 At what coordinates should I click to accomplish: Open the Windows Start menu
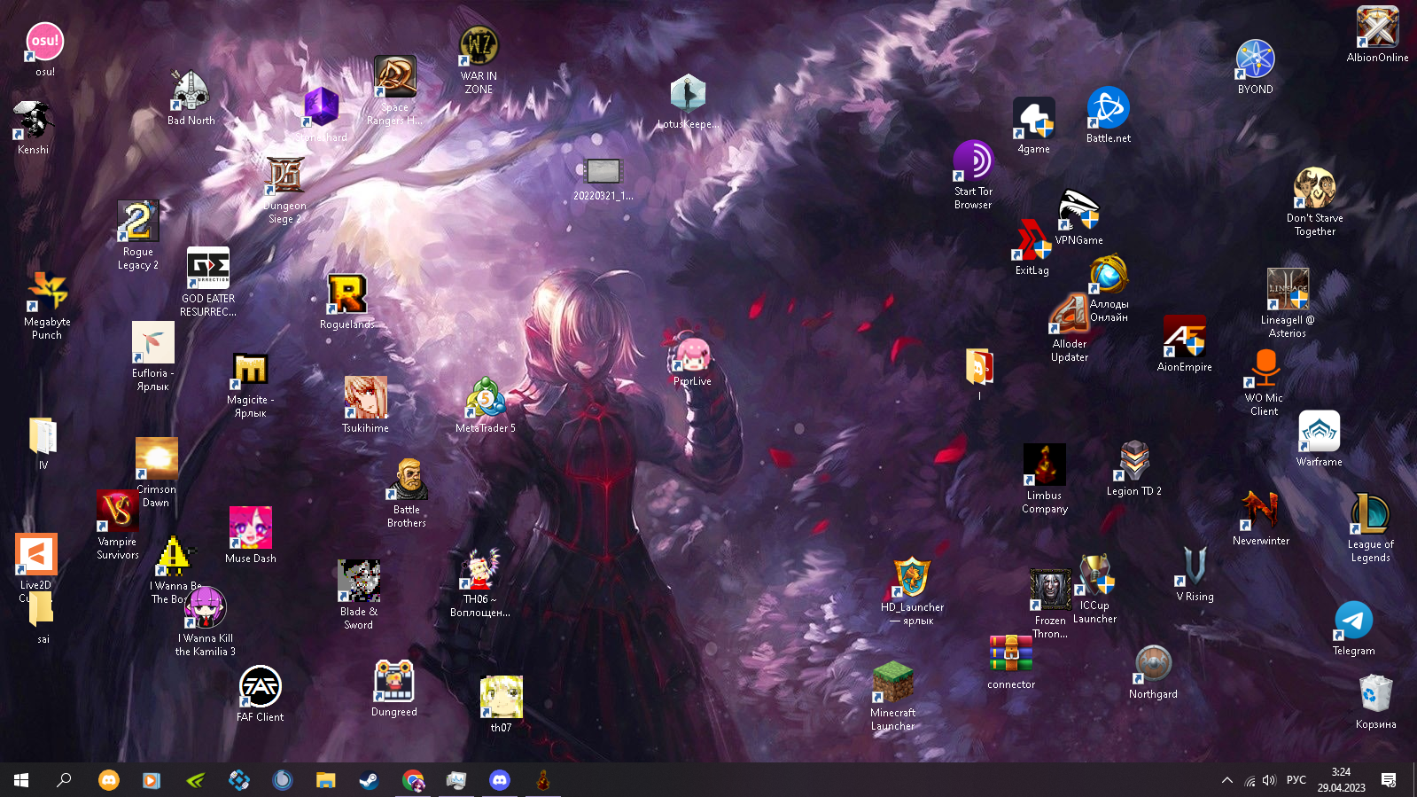coord(21,780)
